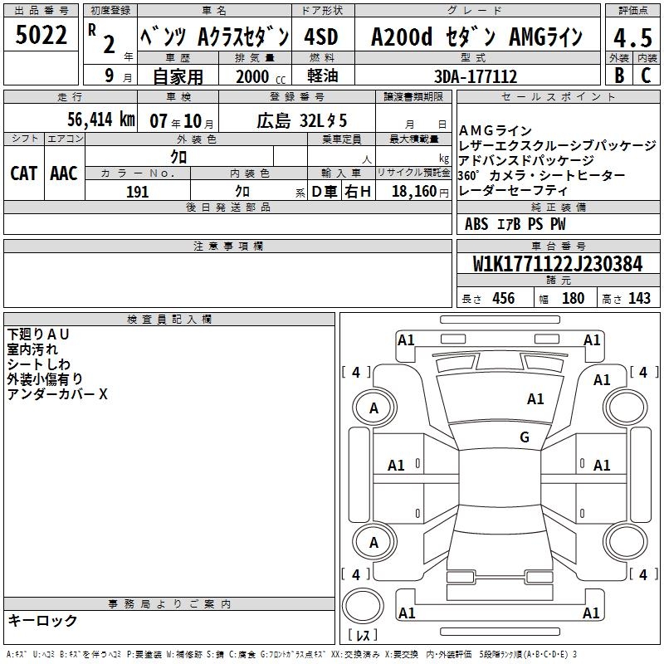Select the exterior grade B cell
The width and height of the screenshot is (664, 664).
618,76
